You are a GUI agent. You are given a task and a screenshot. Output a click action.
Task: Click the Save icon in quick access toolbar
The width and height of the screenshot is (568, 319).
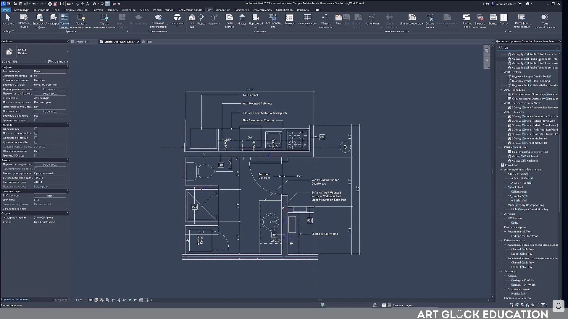[x=21, y=4]
